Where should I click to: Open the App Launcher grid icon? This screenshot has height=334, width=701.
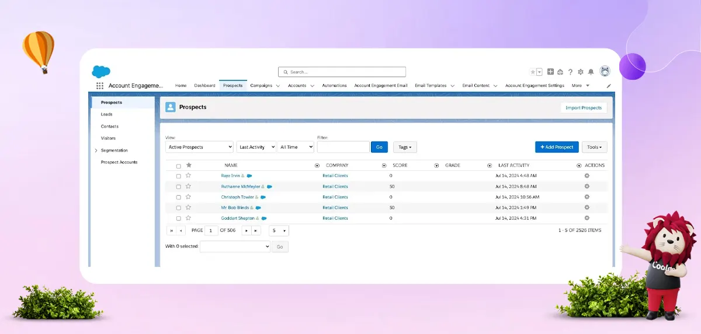(100, 86)
